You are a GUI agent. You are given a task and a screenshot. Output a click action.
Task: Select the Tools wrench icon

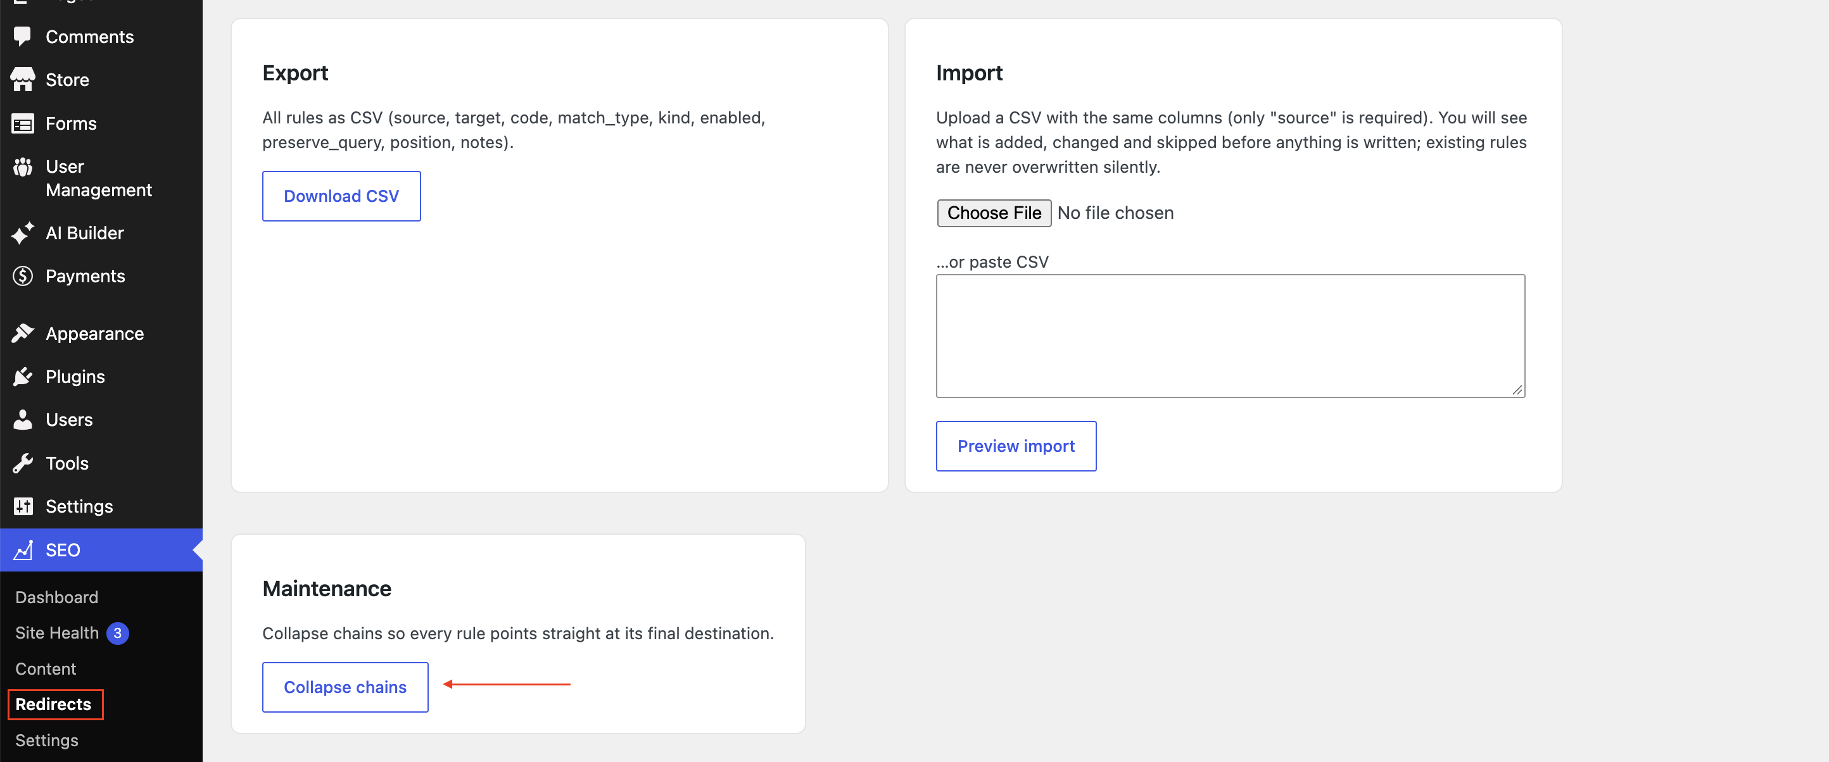tap(23, 463)
